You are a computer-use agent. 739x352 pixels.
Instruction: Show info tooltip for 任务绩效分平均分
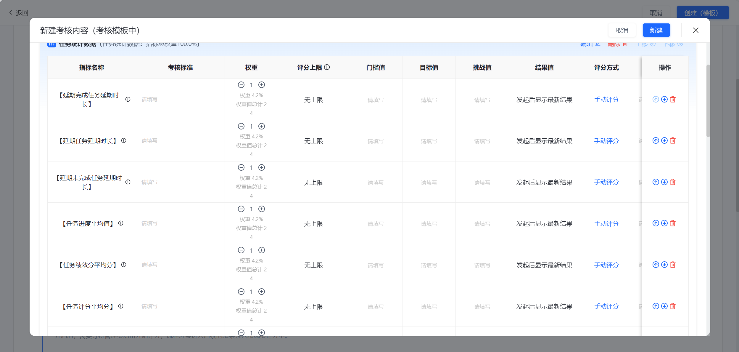pos(124,265)
